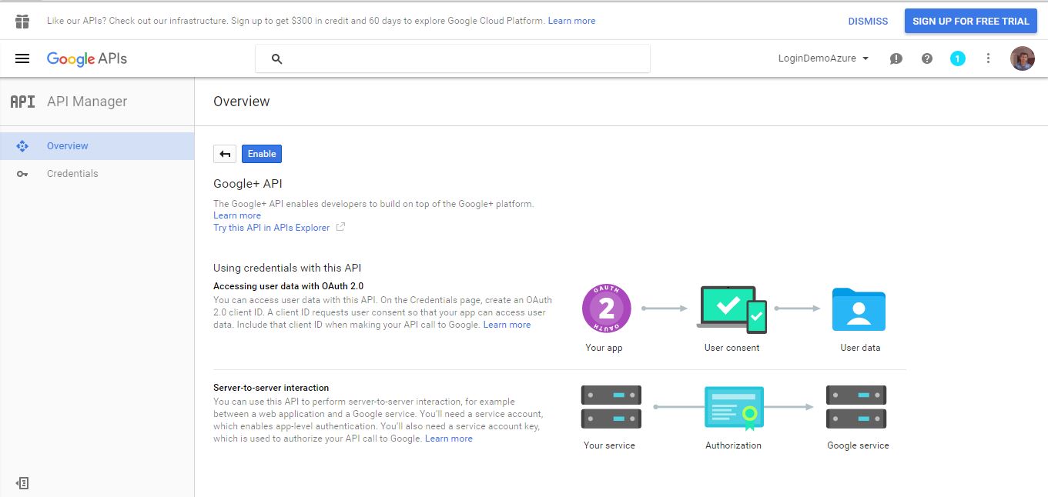The height and width of the screenshot is (497, 1048).
Task: Open the feedback speech bubble icon
Action: [x=896, y=58]
